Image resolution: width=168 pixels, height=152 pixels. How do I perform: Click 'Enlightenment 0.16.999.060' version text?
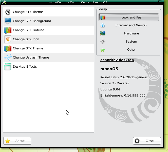[123, 96]
